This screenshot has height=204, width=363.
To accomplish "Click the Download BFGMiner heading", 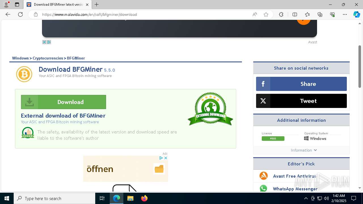I will 71,69.
